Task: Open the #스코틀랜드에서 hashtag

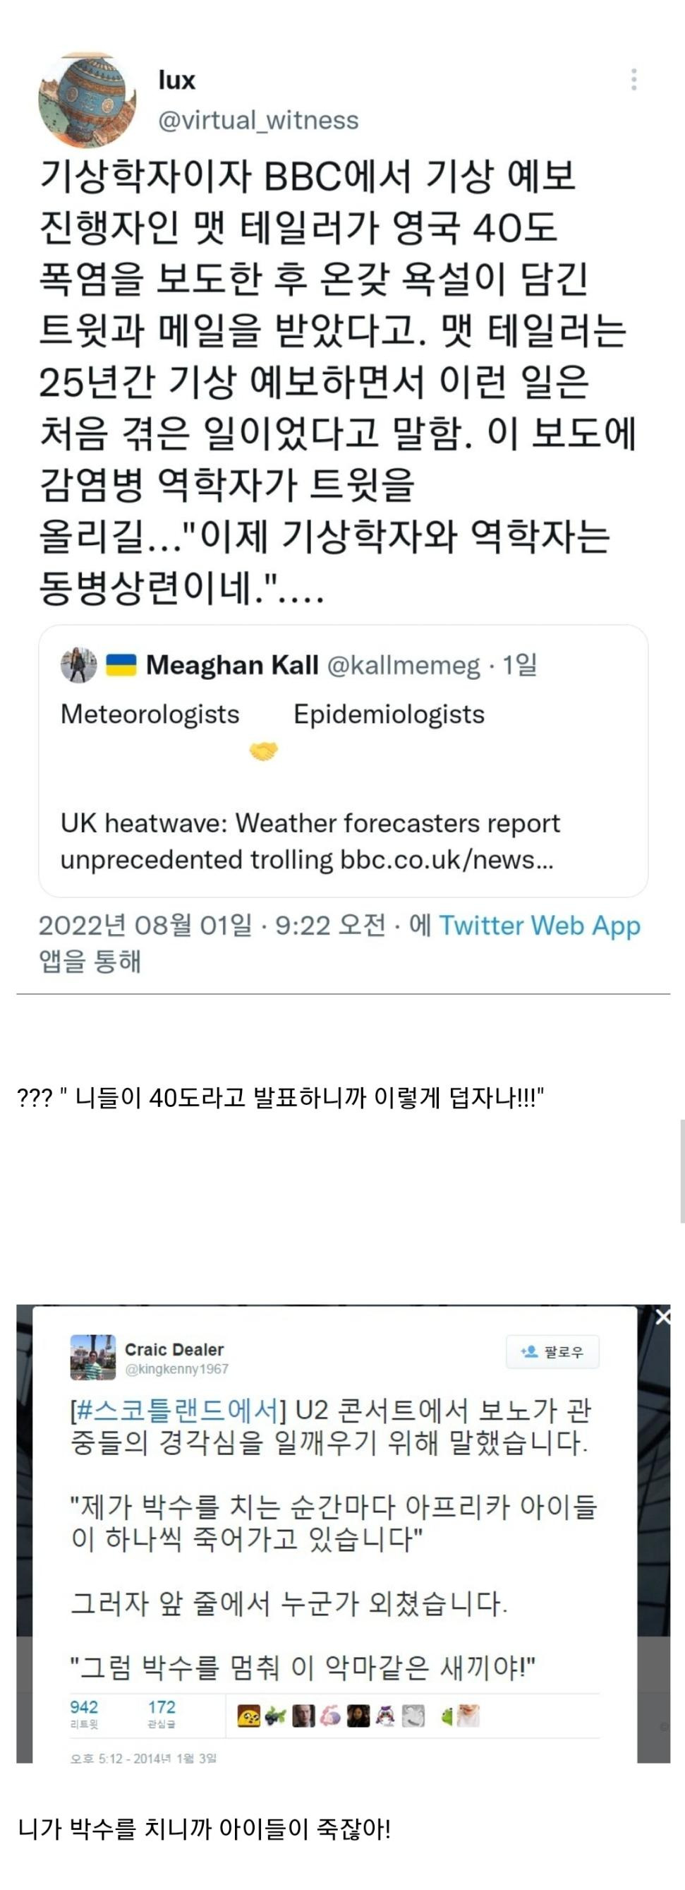Action: (177, 1410)
